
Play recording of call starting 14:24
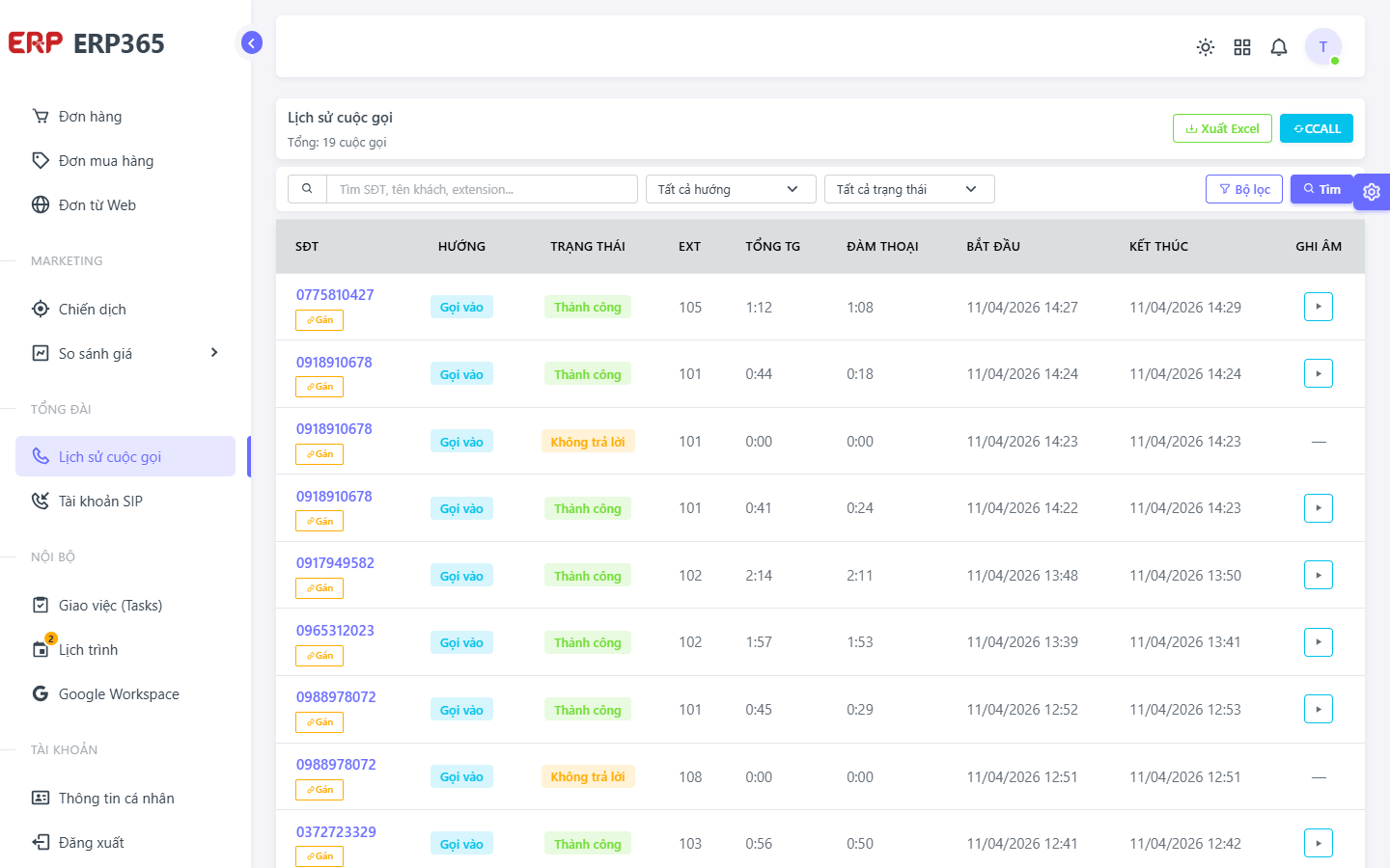pyautogui.click(x=1319, y=373)
